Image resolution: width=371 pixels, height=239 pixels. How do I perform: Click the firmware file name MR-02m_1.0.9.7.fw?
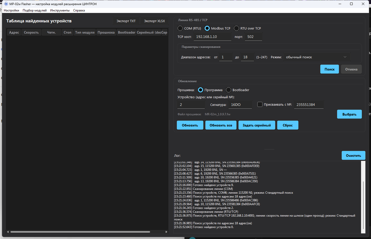(x=218, y=114)
